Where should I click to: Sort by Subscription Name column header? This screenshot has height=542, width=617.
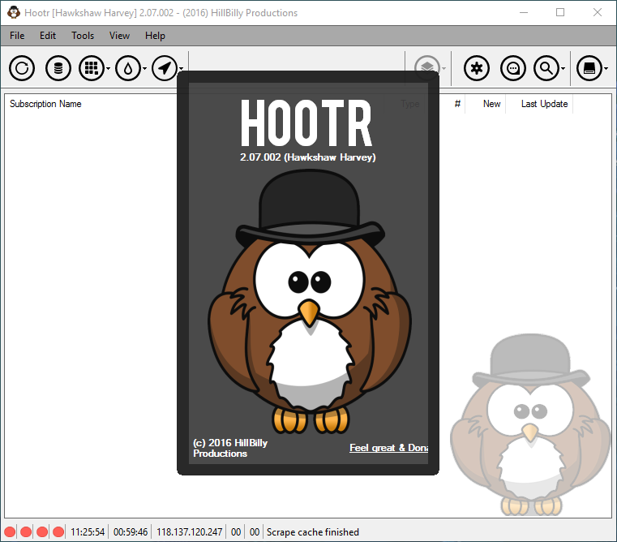coord(45,104)
